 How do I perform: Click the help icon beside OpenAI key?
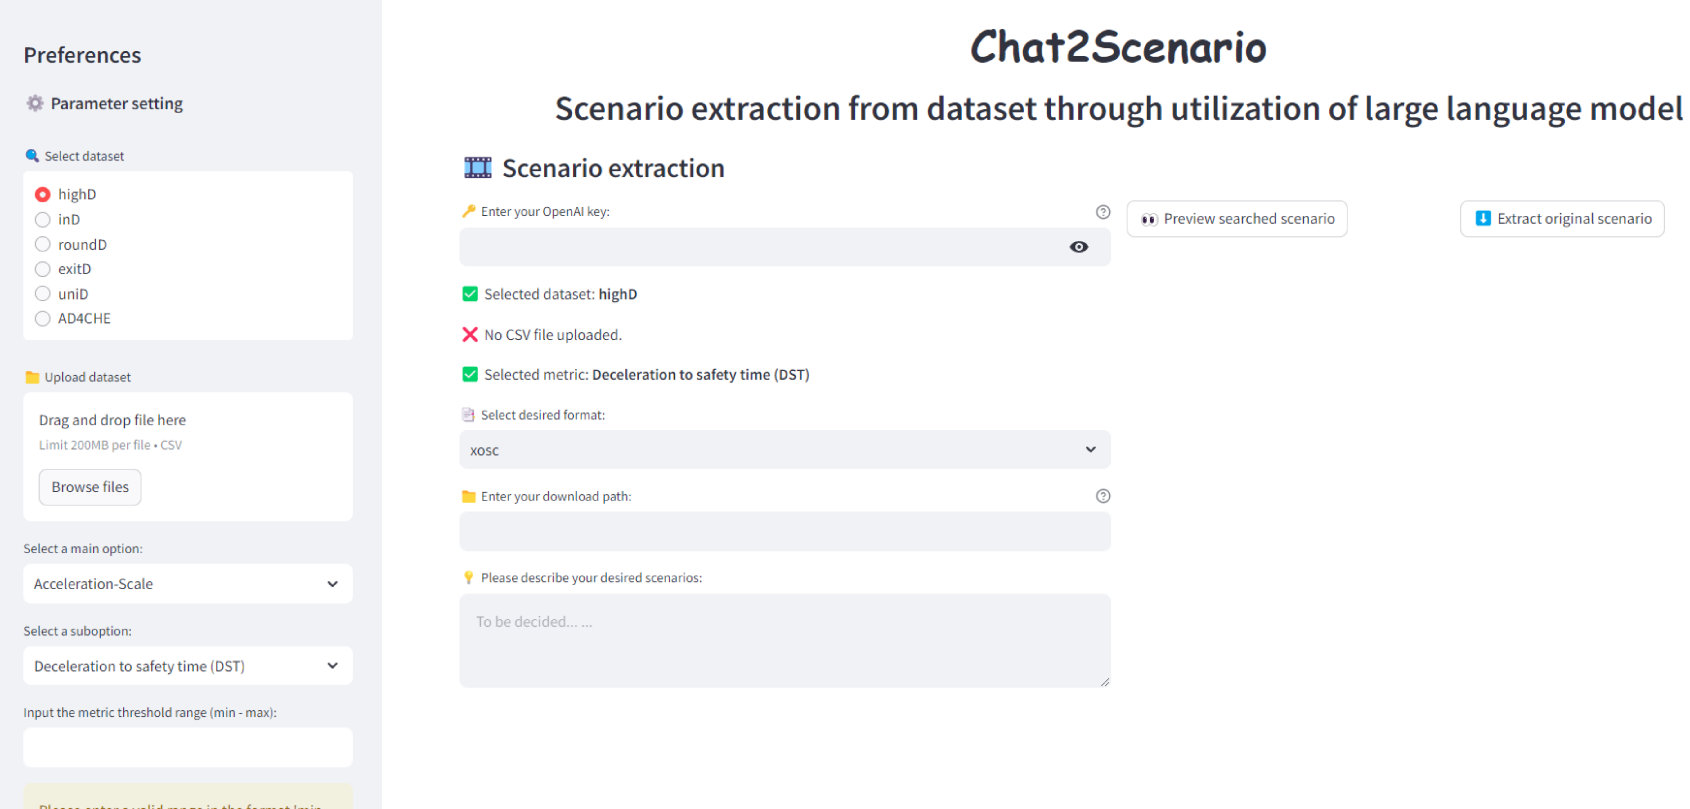pyautogui.click(x=1103, y=212)
